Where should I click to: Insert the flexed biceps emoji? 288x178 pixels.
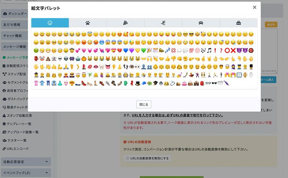[60, 67]
